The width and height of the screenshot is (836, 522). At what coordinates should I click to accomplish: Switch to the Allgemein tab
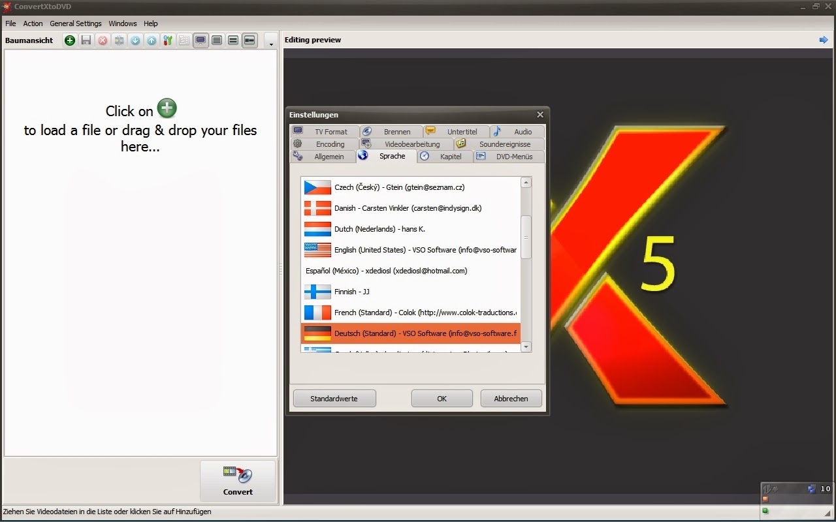coord(323,156)
